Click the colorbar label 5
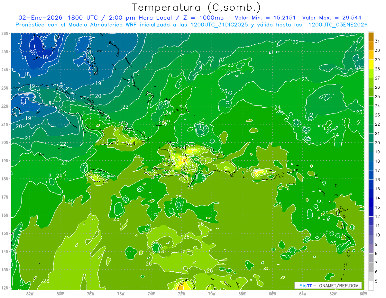Screen dimensions: 386x298 [x=376, y=281]
